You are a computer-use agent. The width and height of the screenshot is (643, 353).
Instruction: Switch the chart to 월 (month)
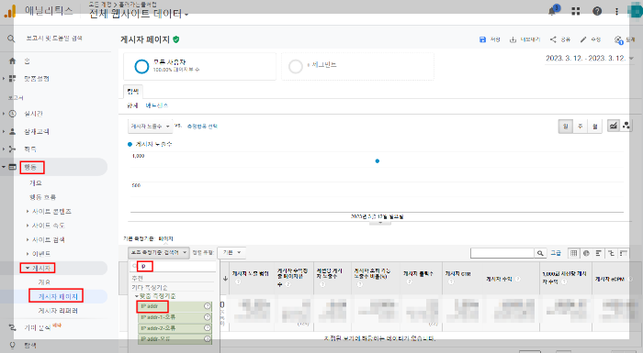pyautogui.click(x=594, y=127)
